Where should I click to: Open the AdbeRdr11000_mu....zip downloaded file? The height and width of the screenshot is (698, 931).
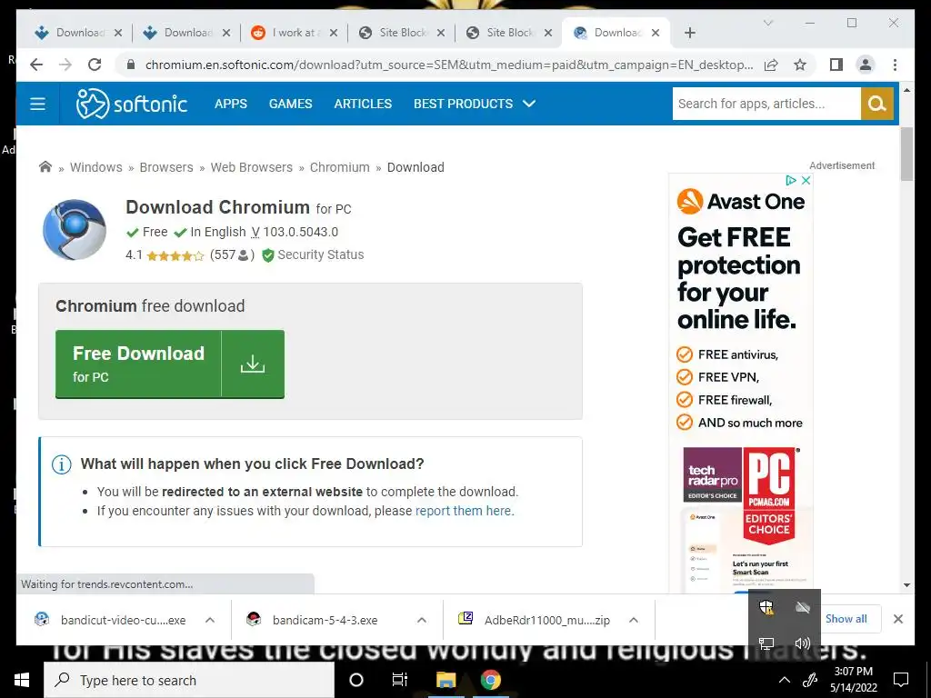click(x=546, y=620)
